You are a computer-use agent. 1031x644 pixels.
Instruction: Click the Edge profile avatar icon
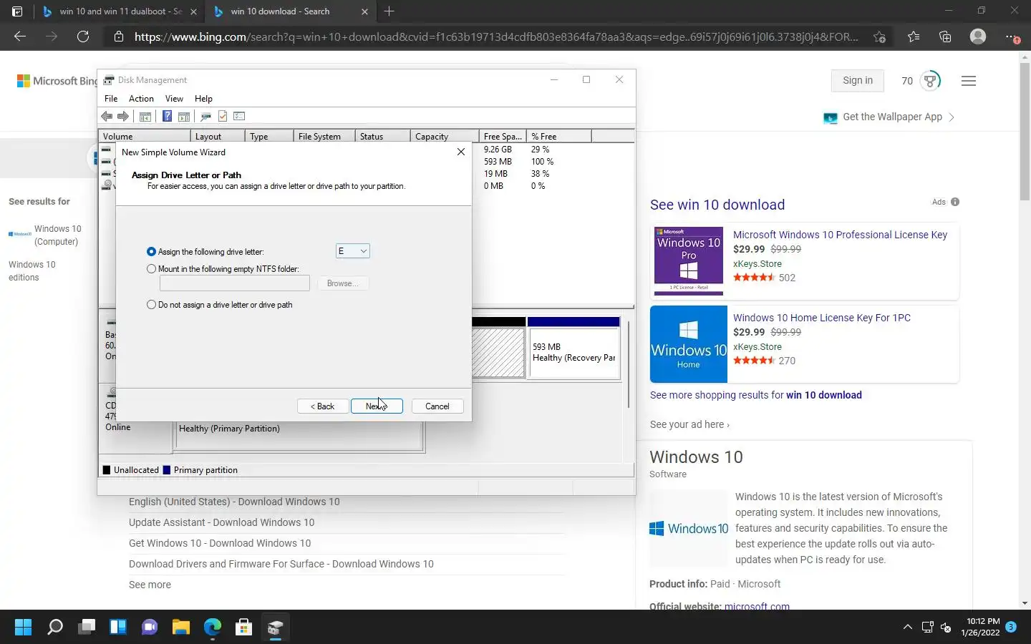tap(978, 36)
